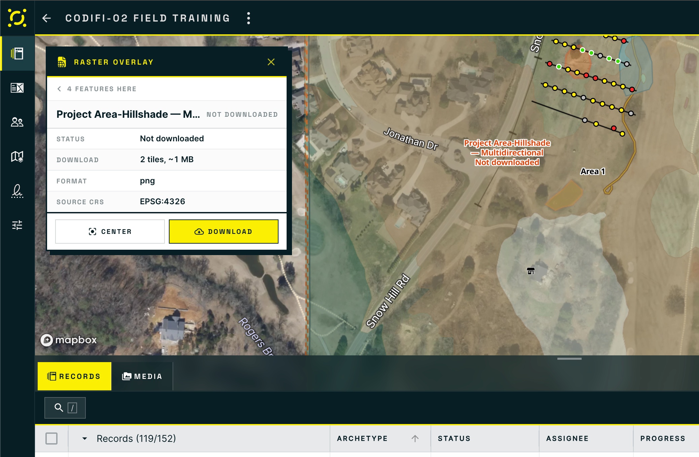Open the signature sidebar icon
The width and height of the screenshot is (699, 457).
pos(17,191)
